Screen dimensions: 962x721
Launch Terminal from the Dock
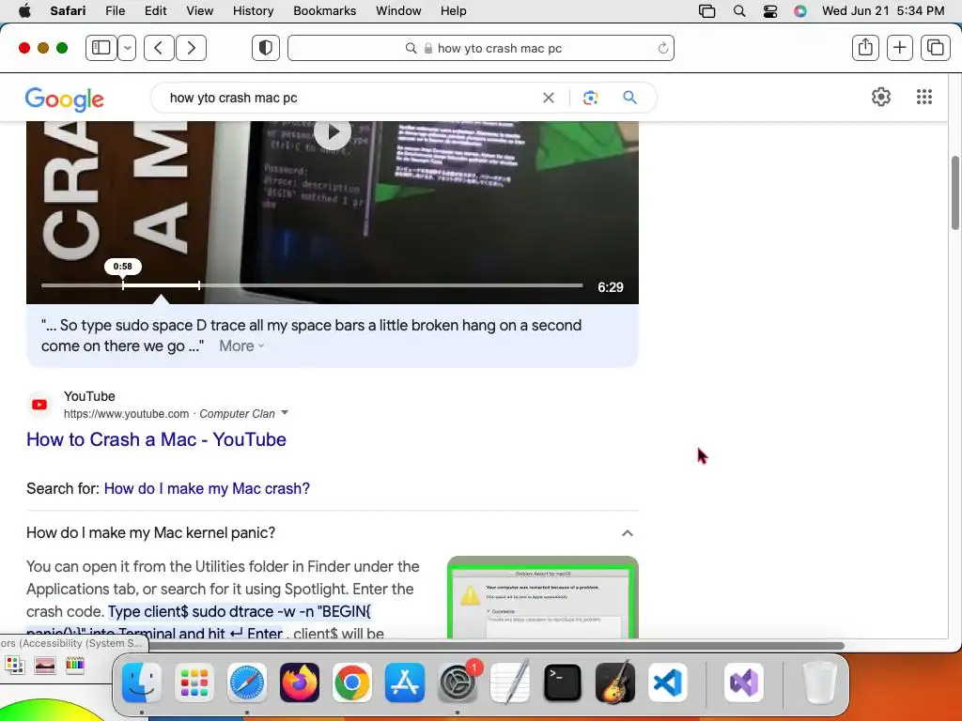[563, 683]
